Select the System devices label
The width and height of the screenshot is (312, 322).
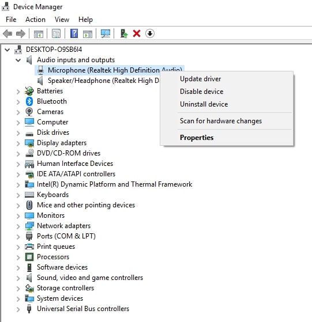click(60, 298)
